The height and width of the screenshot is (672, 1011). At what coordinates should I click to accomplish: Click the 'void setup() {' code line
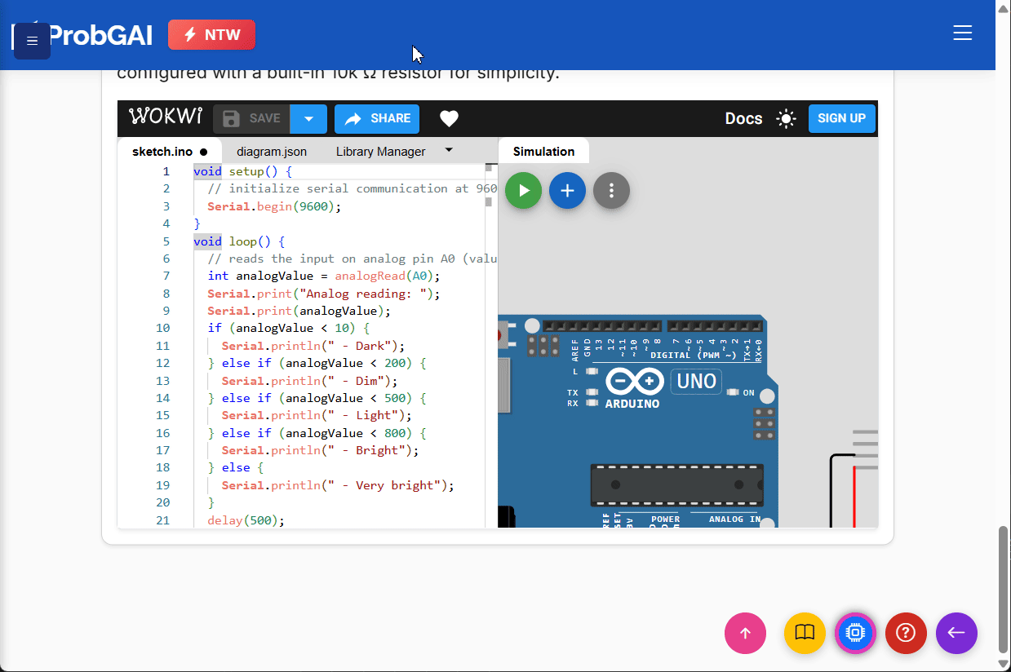pos(242,171)
